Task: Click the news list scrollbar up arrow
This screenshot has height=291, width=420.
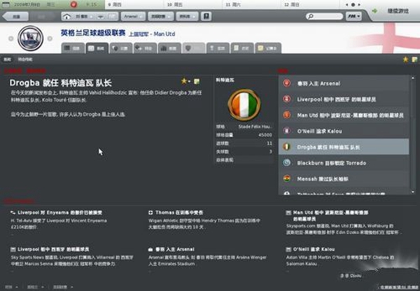Action: (x=413, y=78)
